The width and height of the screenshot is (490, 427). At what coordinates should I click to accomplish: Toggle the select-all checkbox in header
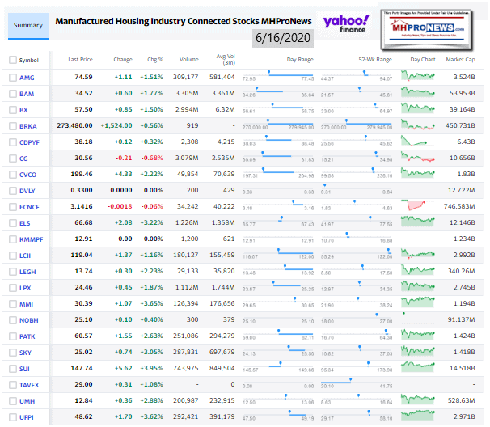coord(12,60)
